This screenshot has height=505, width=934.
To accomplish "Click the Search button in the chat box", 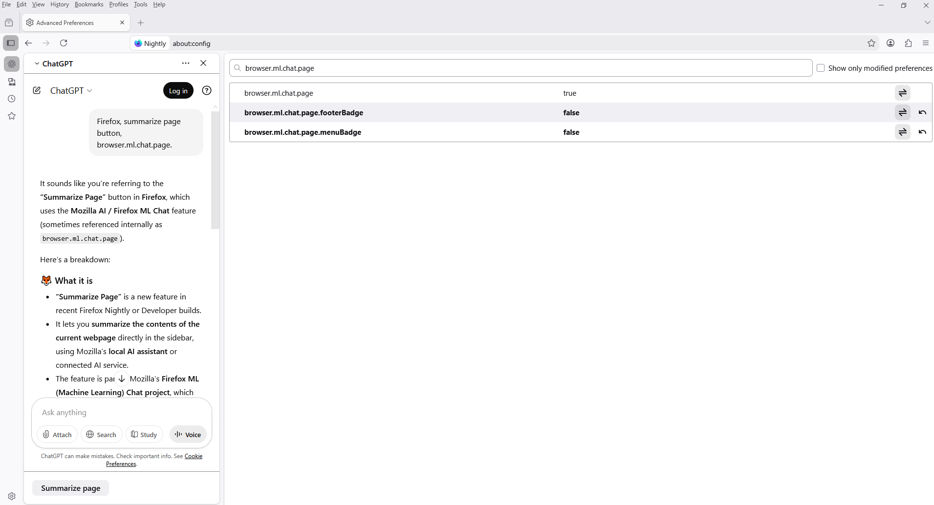I will pyautogui.click(x=101, y=434).
